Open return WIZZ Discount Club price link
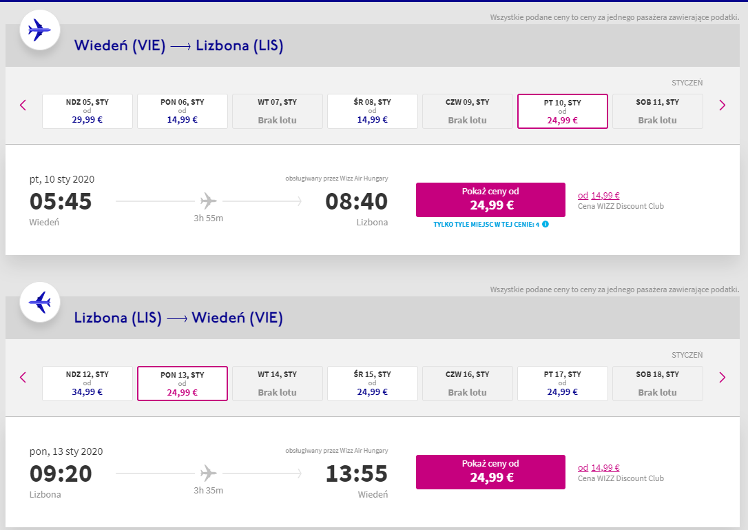 tap(599, 467)
